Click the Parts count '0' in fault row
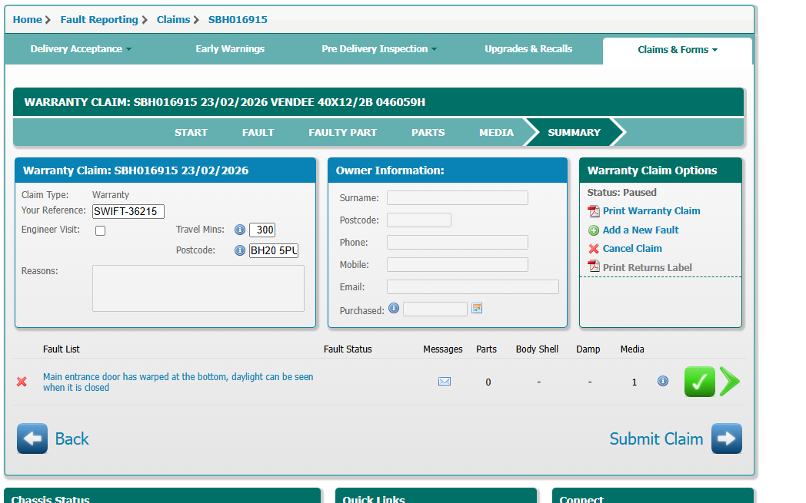Image resolution: width=806 pixels, height=503 pixels. 488,382
